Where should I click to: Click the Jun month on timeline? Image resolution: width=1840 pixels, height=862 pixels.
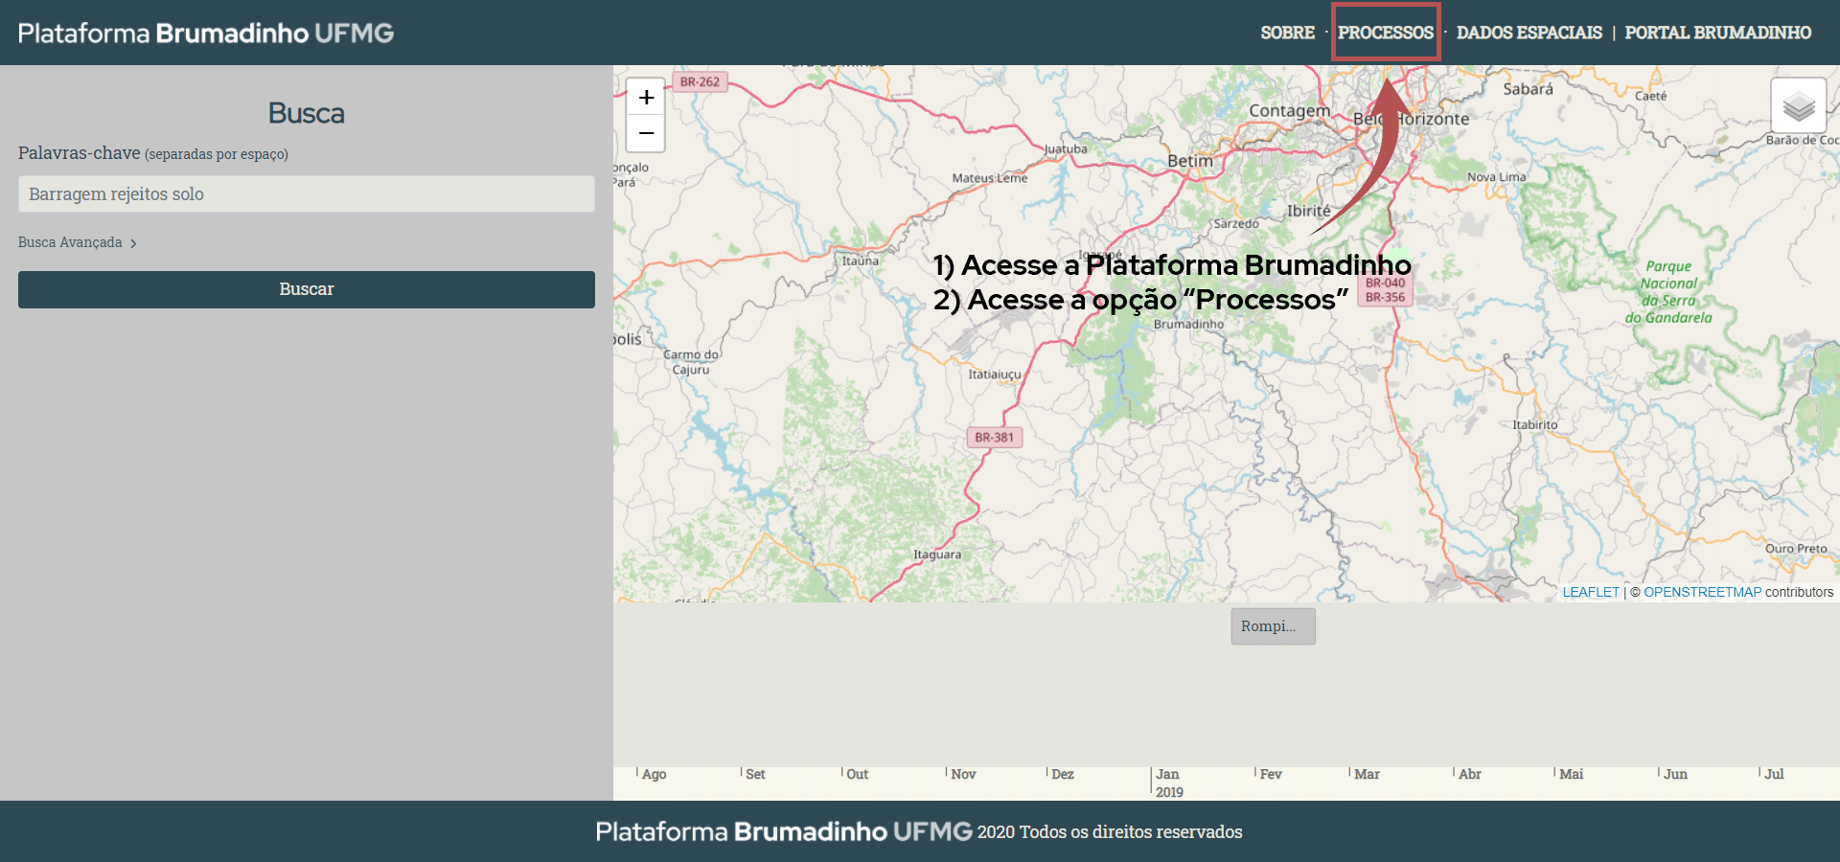click(x=1675, y=774)
